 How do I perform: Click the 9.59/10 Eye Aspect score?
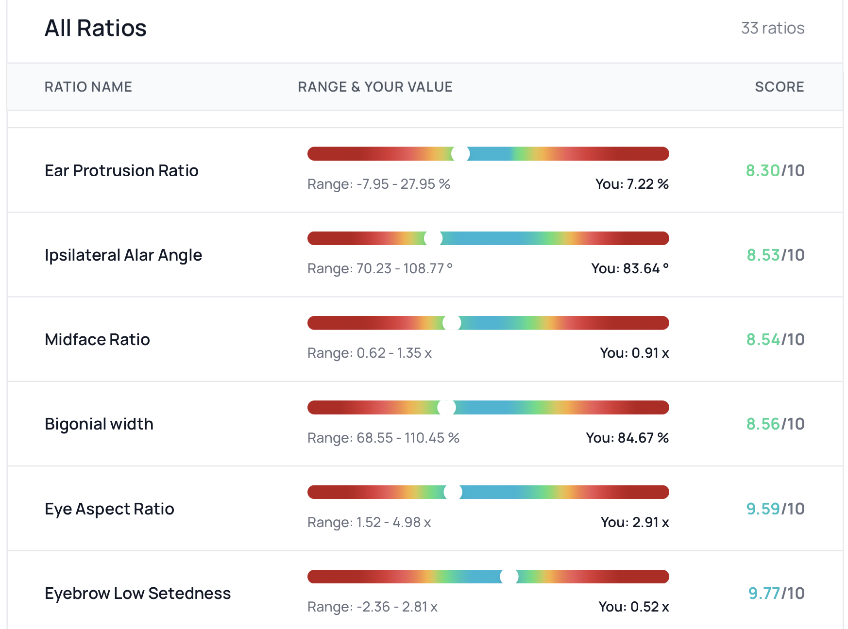[x=775, y=509]
